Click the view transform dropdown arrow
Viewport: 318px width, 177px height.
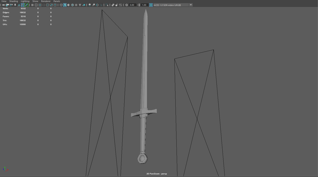191,5
